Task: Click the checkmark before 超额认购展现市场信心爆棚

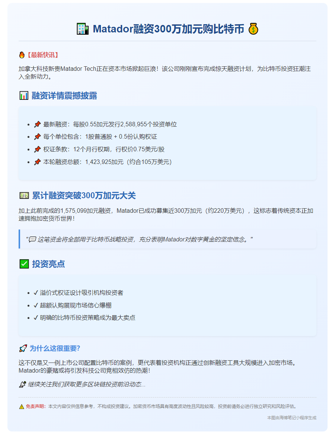Action: [36, 305]
